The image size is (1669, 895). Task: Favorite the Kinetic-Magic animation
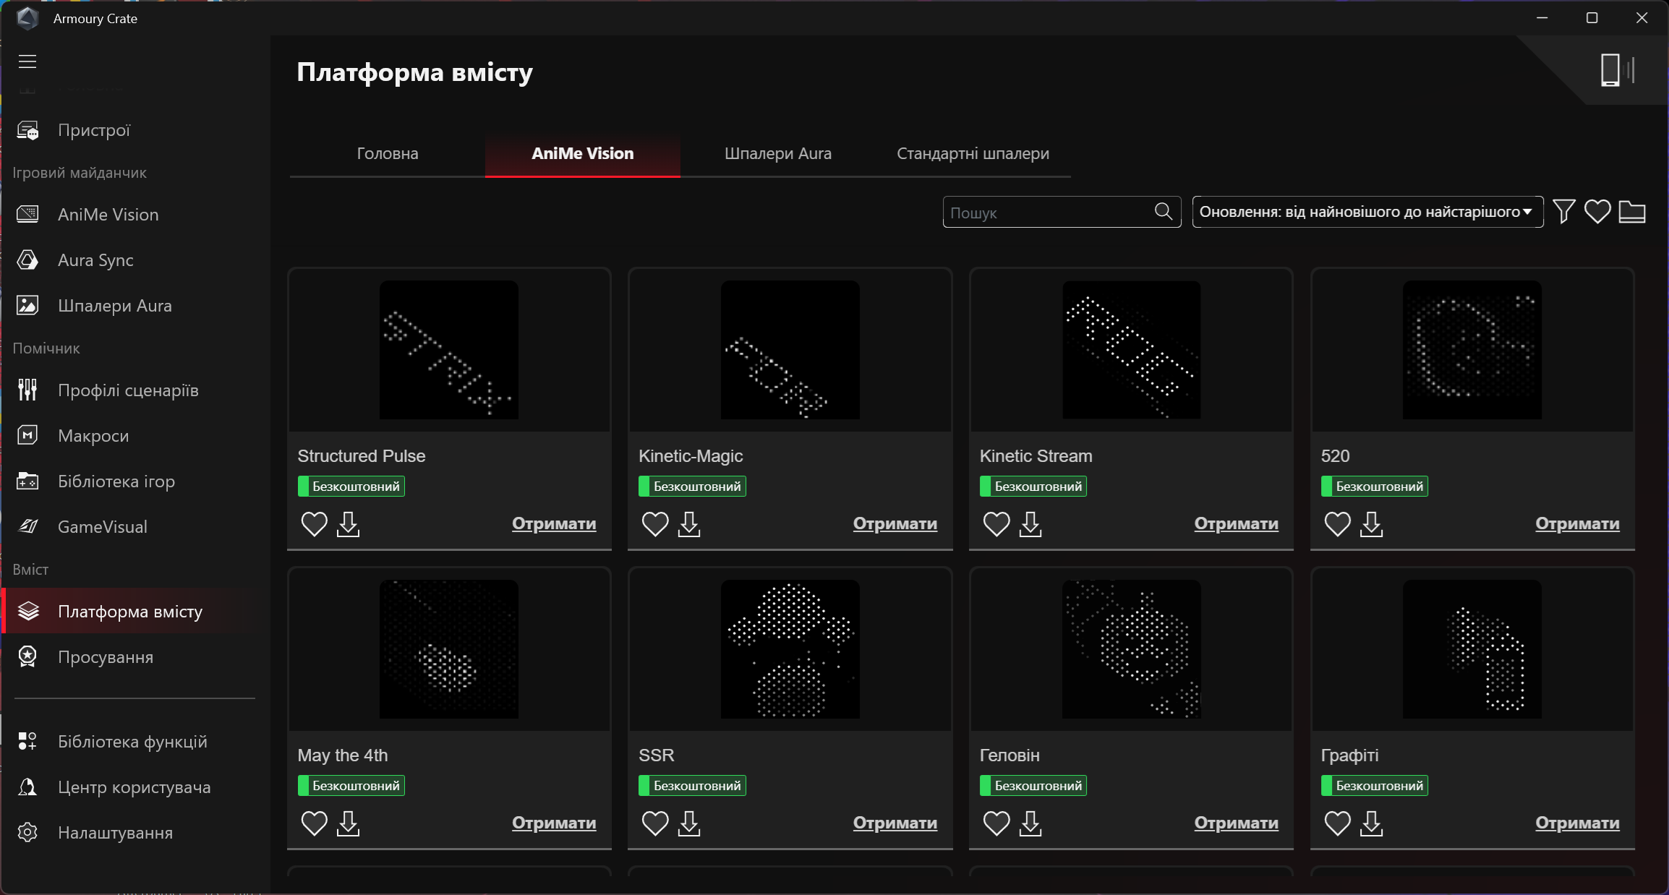(x=655, y=524)
